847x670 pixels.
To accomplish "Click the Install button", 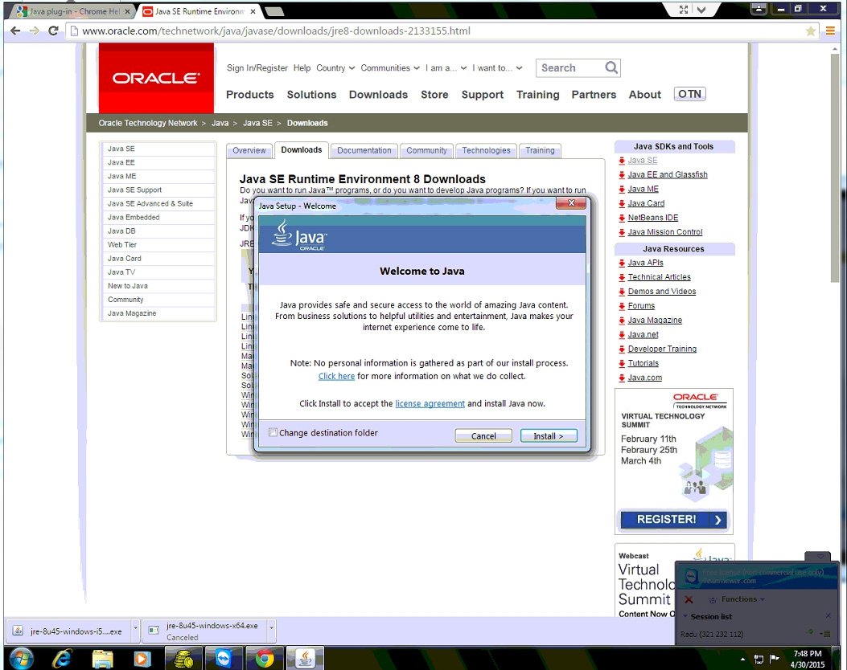I will point(549,435).
